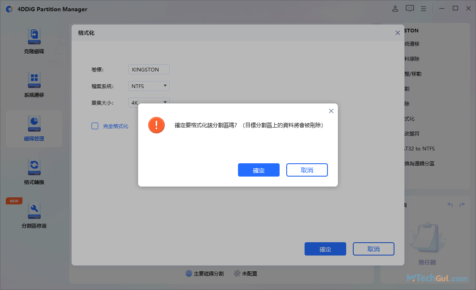Open the 格式轉換 (Format Conversion) tool
The width and height of the screenshot is (476, 290).
click(x=34, y=172)
